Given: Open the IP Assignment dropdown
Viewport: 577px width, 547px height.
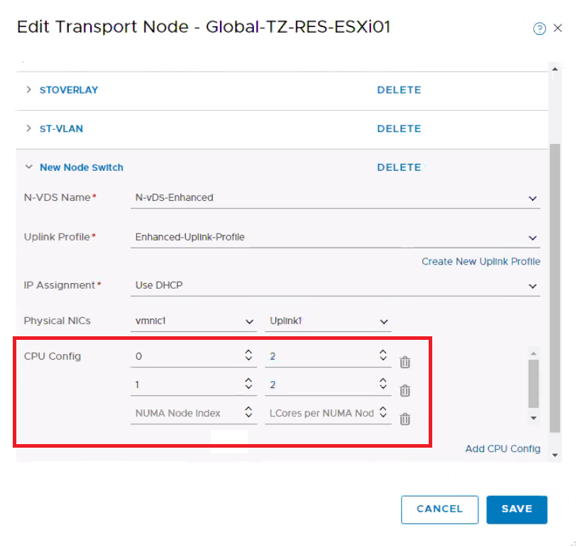Looking at the screenshot, I should point(532,286).
